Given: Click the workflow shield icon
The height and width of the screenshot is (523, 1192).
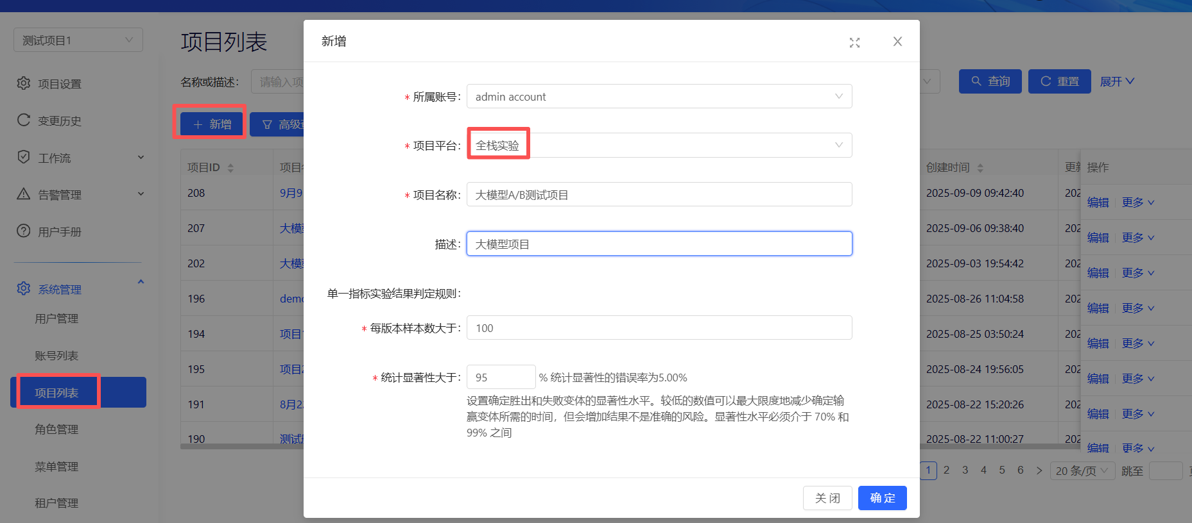Looking at the screenshot, I should tap(24, 157).
